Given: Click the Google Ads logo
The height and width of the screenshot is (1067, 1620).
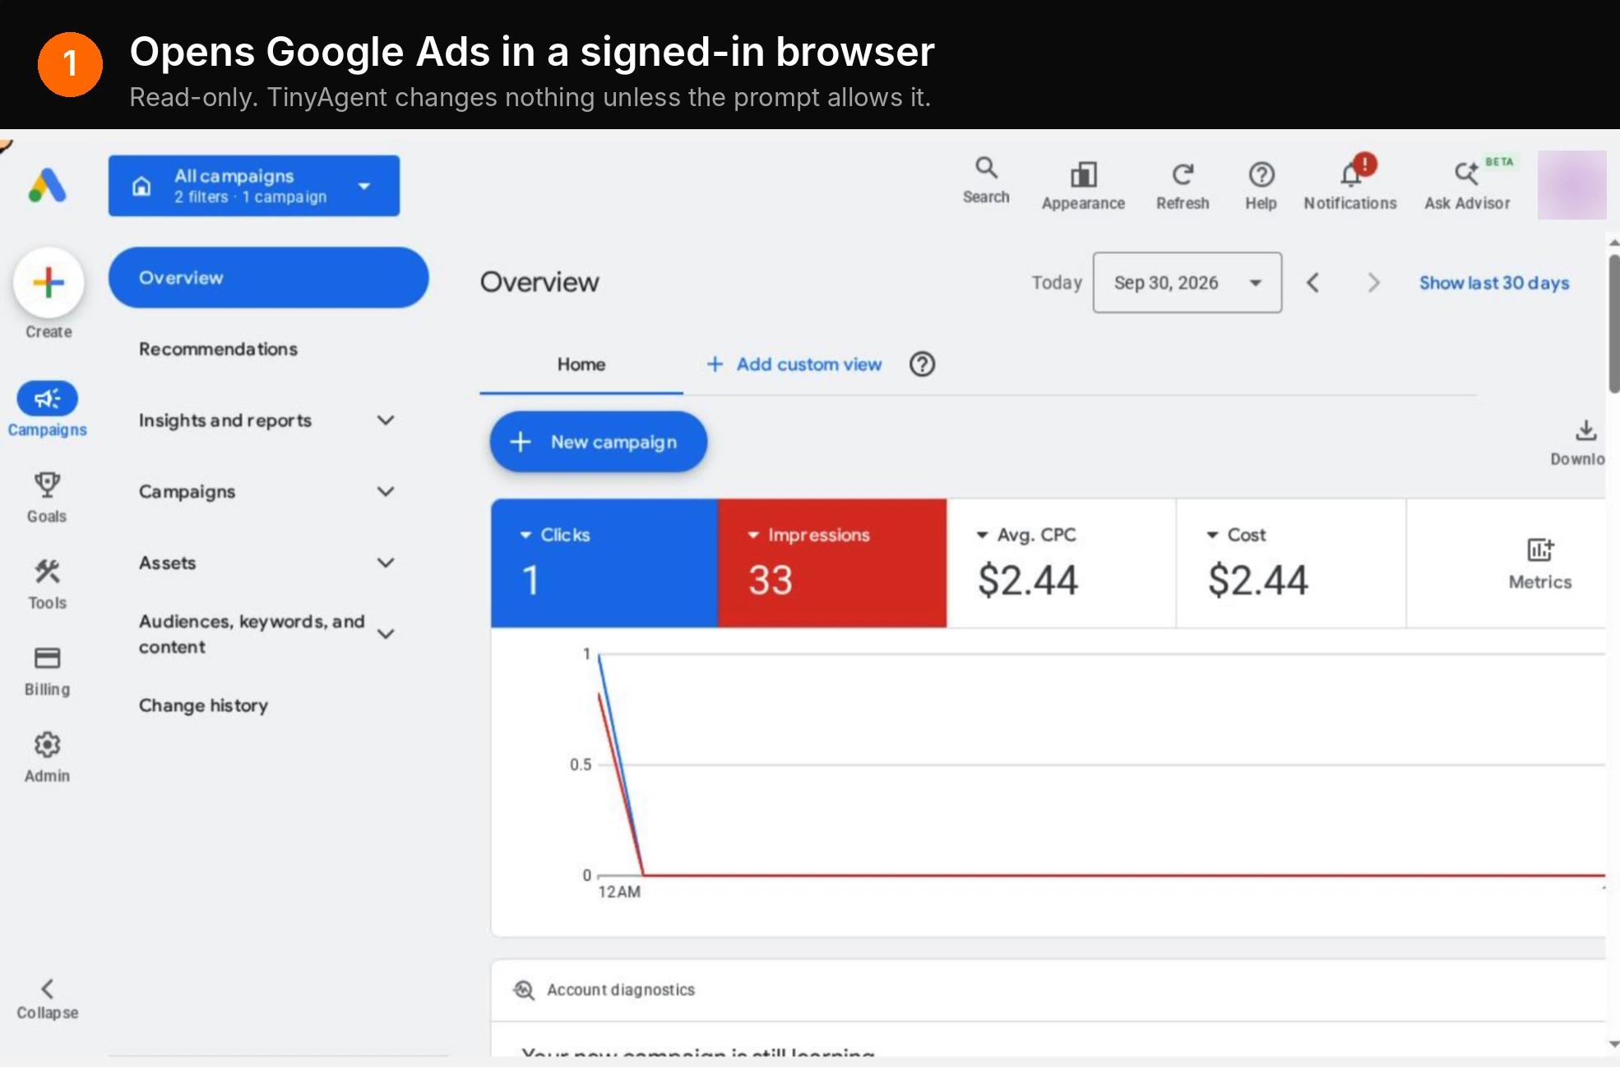Looking at the screenshot, I should pos(48,185).
